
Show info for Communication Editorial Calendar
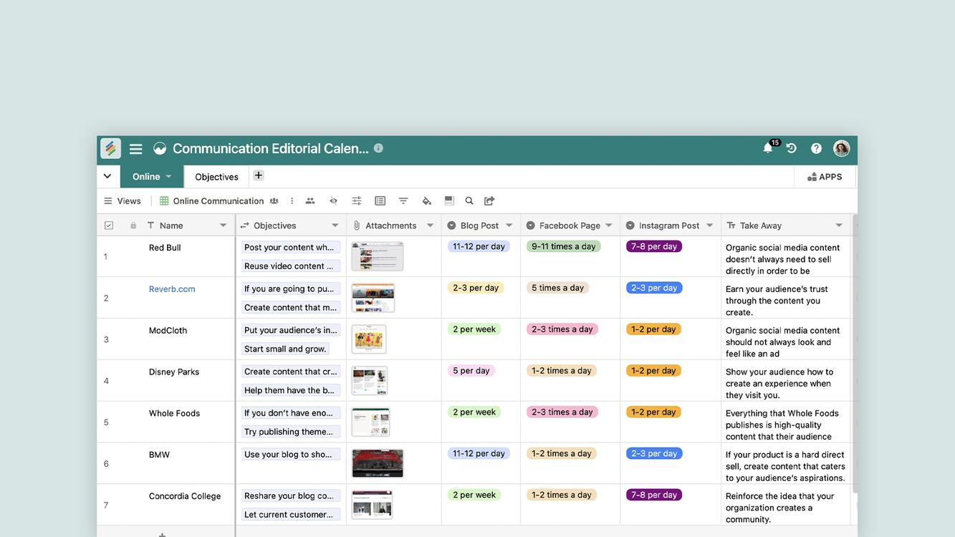(x=378, y=148)
